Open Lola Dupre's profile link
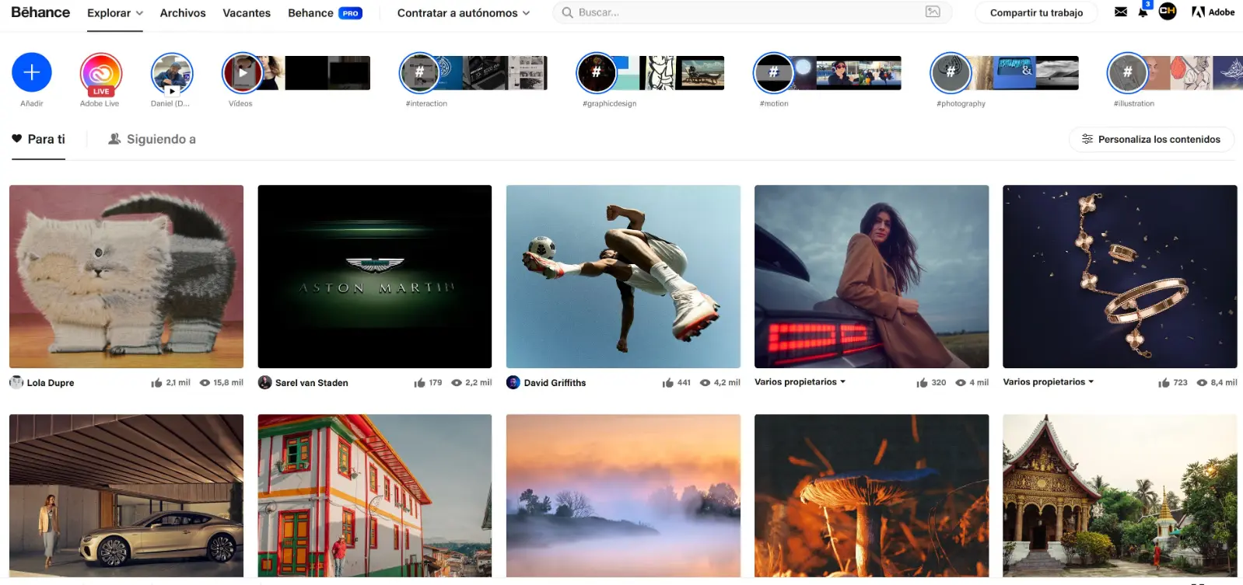1243x585 pixels. (x=51, y=383)
